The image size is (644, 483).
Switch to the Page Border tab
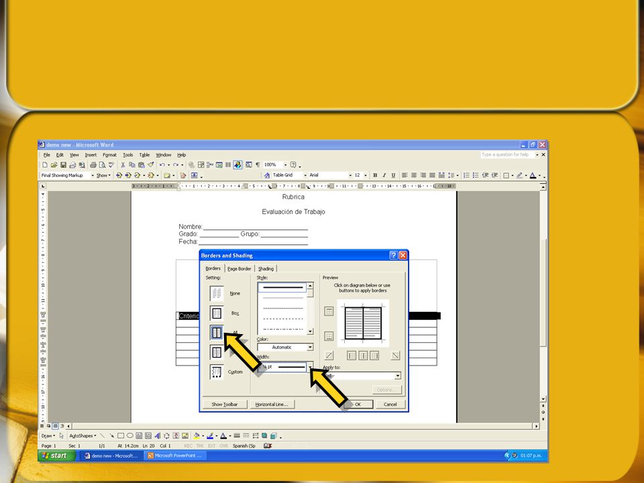[239, 268]
